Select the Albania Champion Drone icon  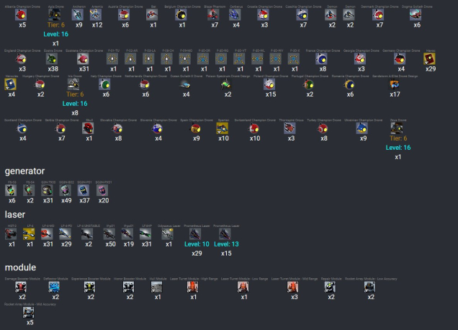22,13
